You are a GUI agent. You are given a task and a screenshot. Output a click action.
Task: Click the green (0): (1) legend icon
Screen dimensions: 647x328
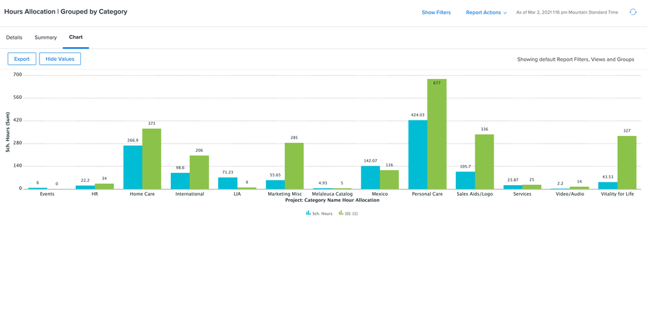(x=341, y=213)
